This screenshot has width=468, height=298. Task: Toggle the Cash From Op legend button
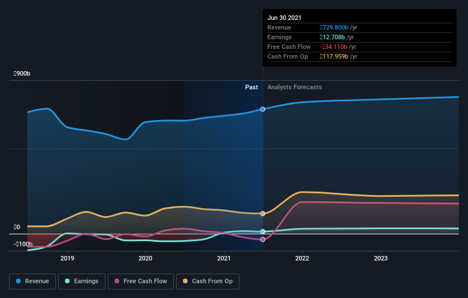click(x=207, y=282)
